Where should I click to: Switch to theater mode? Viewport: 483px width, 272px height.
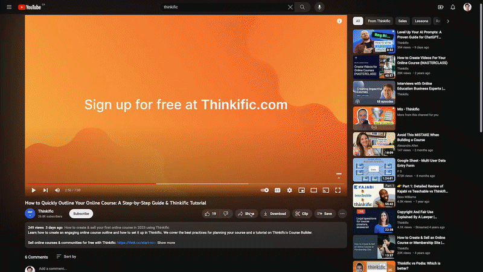(x=313, y=190)
